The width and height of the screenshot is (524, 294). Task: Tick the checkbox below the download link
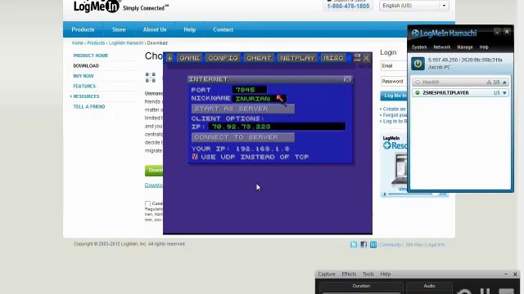click(x=147, y=203)
